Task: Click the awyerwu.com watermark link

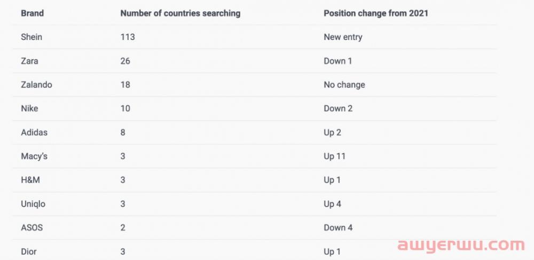Action: 461,246
